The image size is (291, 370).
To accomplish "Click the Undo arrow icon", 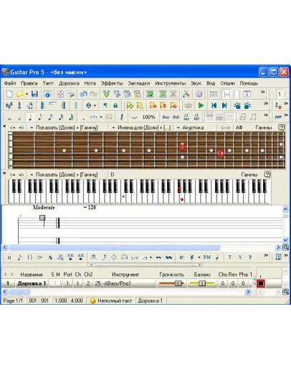I will pyautogui.click(x=83, y=94).
